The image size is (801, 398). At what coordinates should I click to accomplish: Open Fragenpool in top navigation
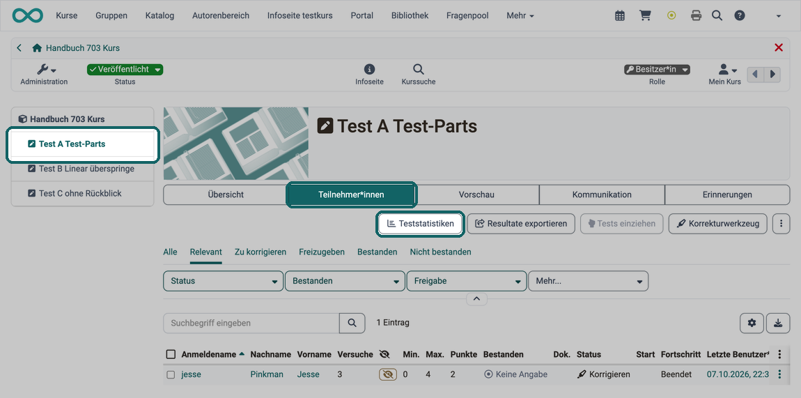tap(467, 16)
